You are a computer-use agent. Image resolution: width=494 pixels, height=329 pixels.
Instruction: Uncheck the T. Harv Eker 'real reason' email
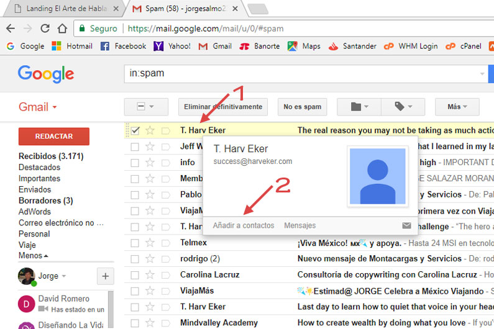tap(135, 130)
